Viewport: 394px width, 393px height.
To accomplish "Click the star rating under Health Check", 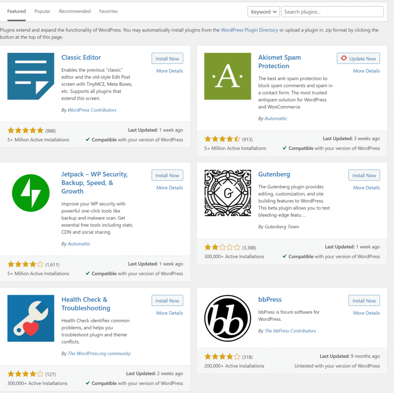I will 25,374.
